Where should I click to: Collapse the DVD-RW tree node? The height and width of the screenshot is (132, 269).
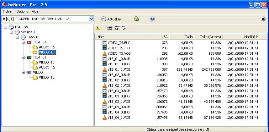tap(6, 27)
